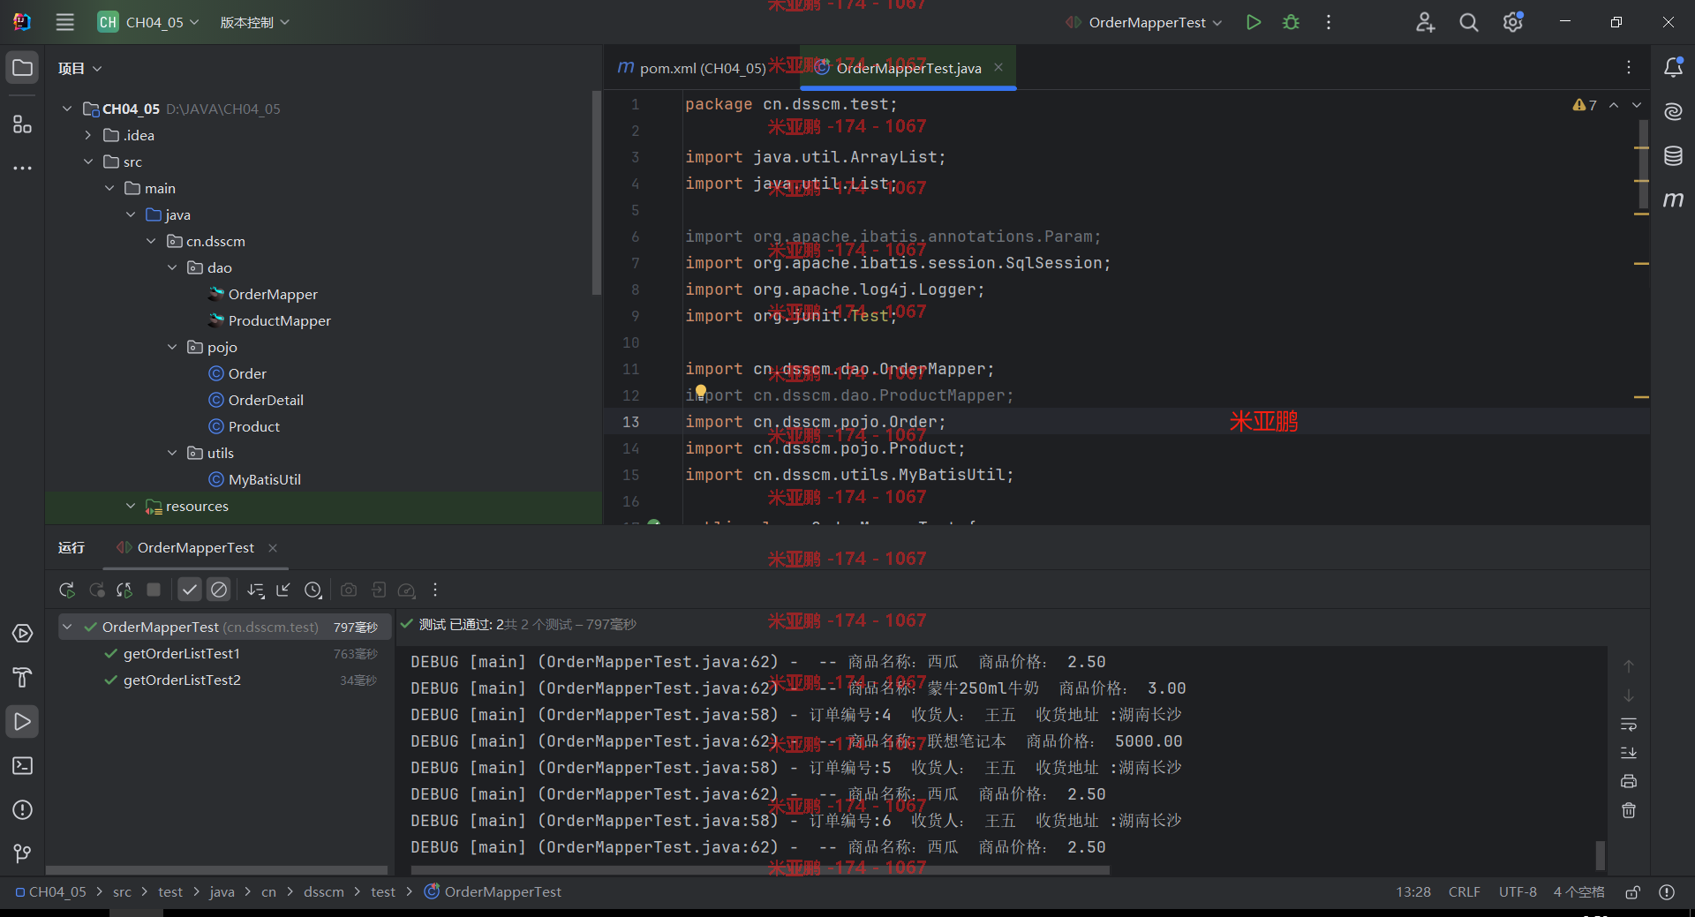Open the Notifications bell
Image resolution: width=1695 pixels, height=917 pixels.
[x=1673, y=67]
